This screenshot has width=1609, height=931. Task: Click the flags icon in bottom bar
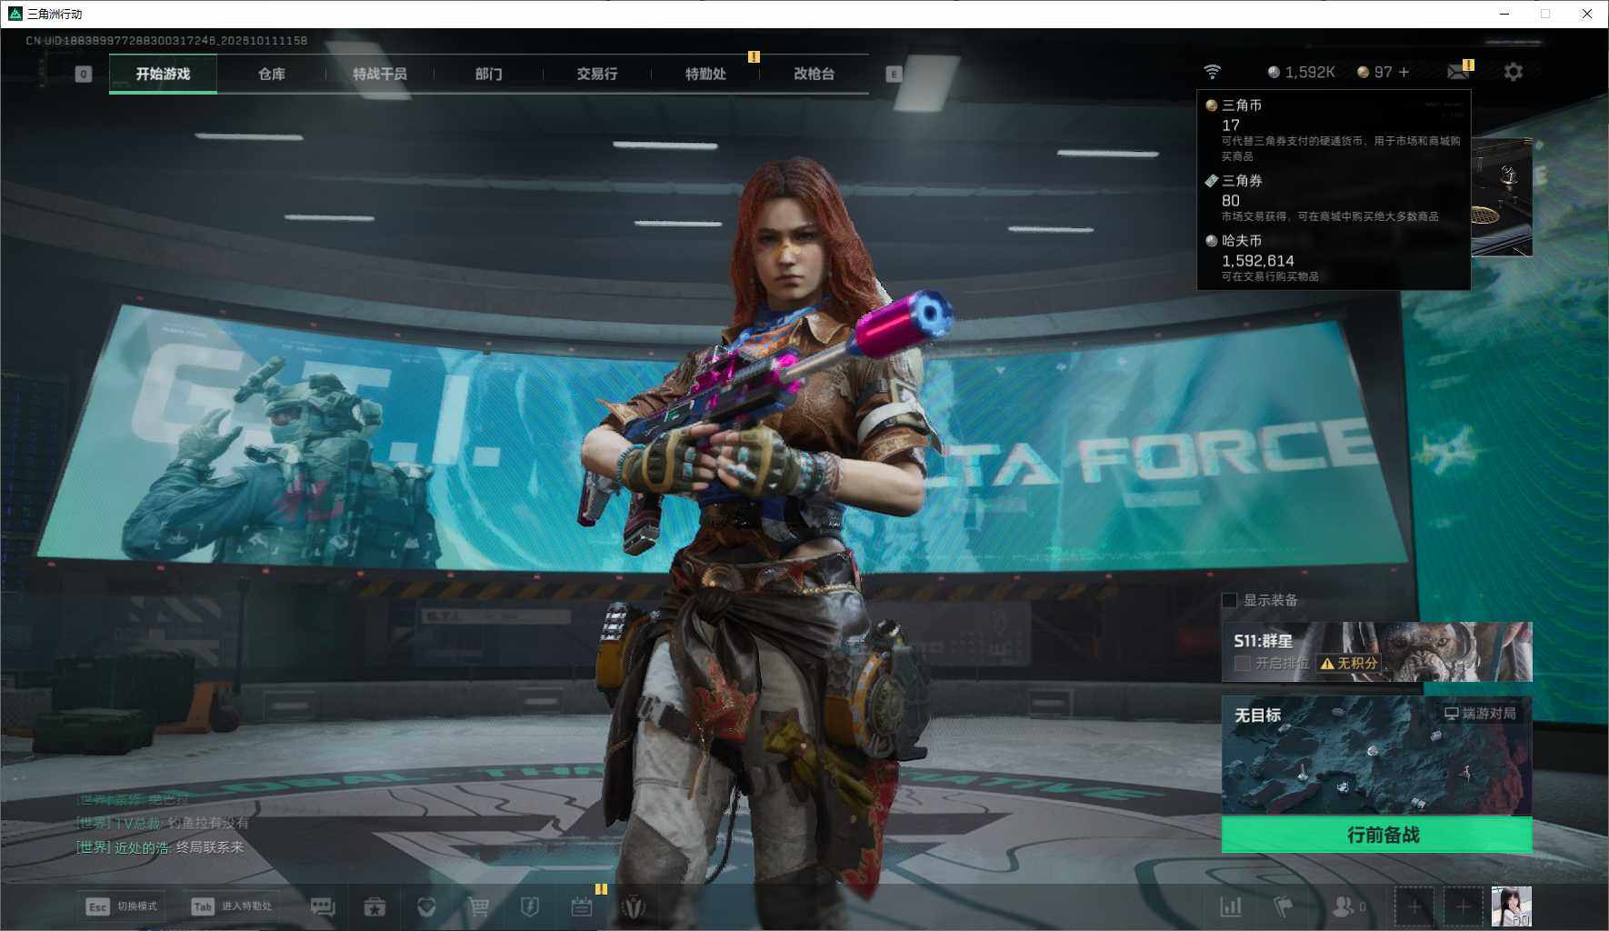pyautogui.click(x=1283, y=906)
